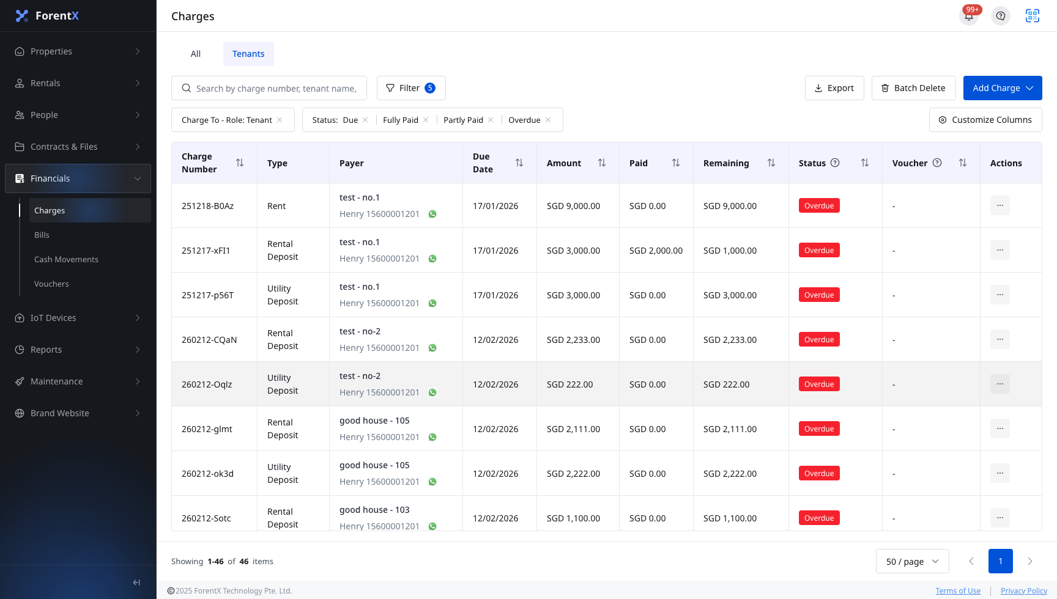Open the Privacy Policy link
Screen dimensions: 1057x599
(1024, 590)
